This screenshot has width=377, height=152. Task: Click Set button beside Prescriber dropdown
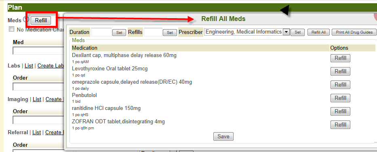click(298, 32)
